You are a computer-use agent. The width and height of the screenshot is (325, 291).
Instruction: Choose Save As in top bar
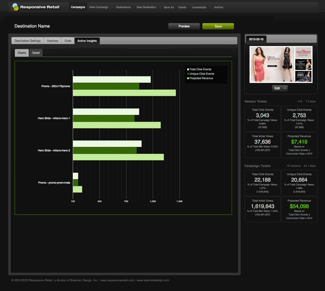pyautogui.click(x=169, y=7)
